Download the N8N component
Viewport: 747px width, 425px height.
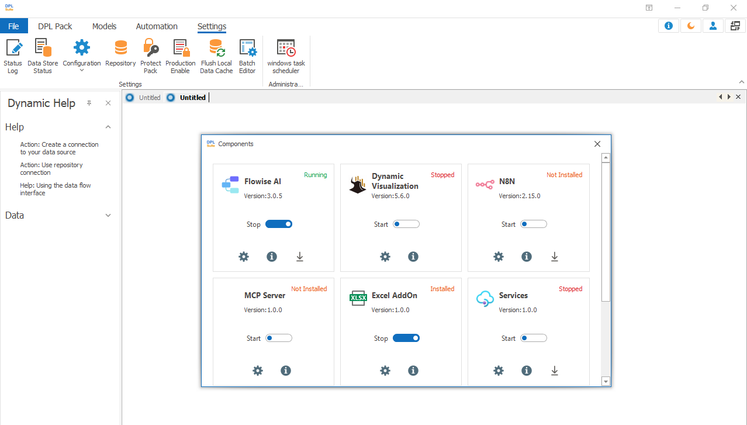(x=555, y=257)
